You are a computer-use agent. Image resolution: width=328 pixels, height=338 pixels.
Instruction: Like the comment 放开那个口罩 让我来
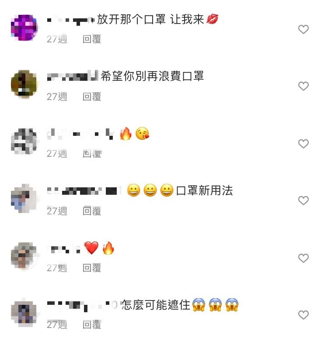tap(303, 29)
